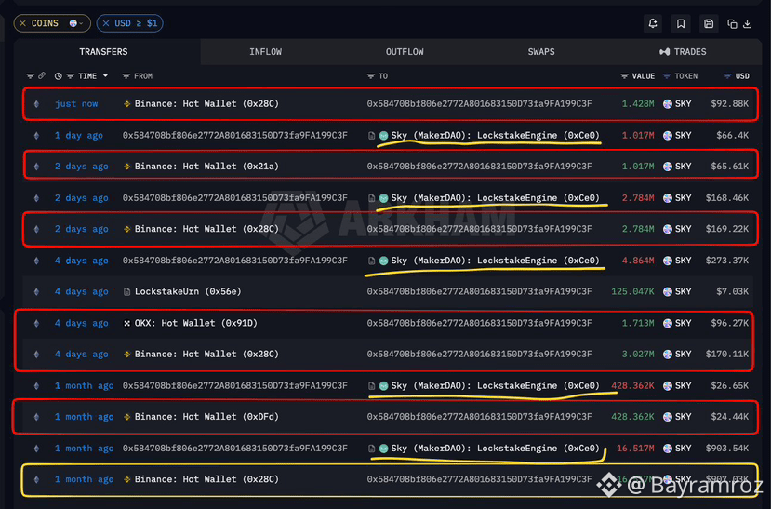The width and height of the screenshot is (771, 509).
Task: Open the OUTFLOW tab
Action: coord(405,51)
